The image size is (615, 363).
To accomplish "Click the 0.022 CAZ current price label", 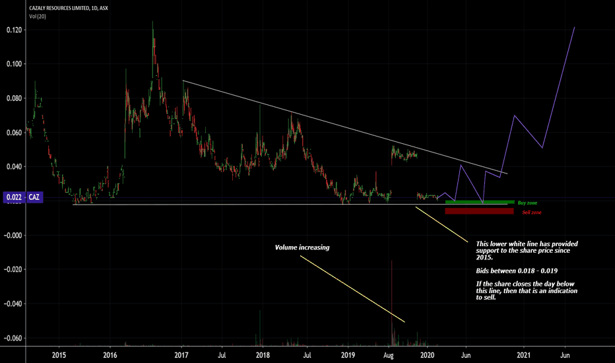I will (x=23, y=197).
